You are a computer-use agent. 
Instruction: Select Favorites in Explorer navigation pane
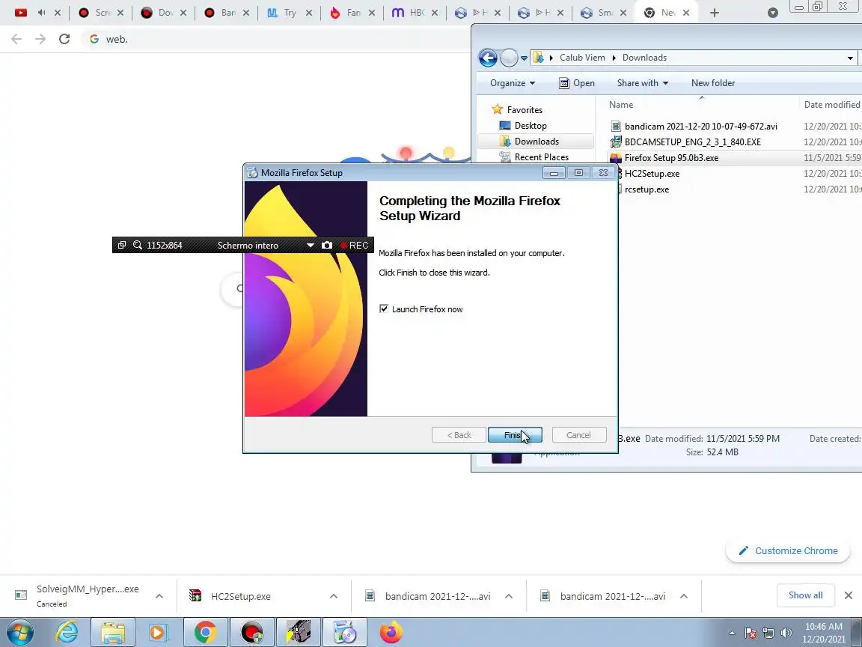point(525,110)
